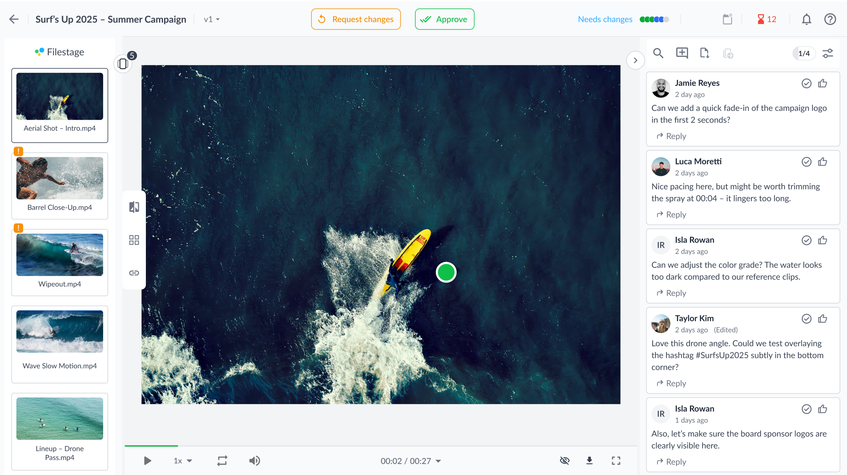Open the 1x playback speed dropdown
Viewport: 847px width, 475px height.
point(182,461)
